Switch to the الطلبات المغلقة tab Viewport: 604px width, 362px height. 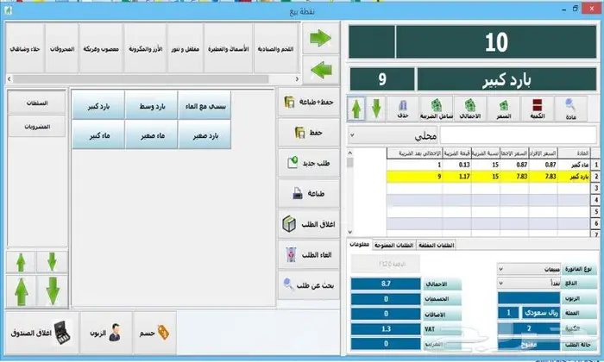[x=436, y=245]
